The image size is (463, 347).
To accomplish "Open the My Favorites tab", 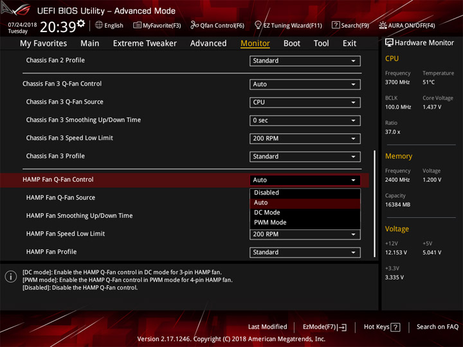I will tap(44, 44).
